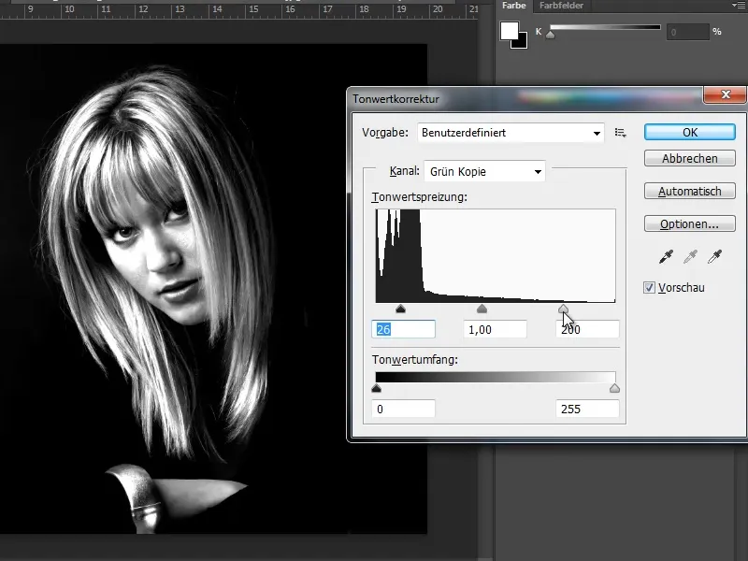The image size is (748, 561).
Task: Open the Optionen... dialog
Action: [689, 223]
